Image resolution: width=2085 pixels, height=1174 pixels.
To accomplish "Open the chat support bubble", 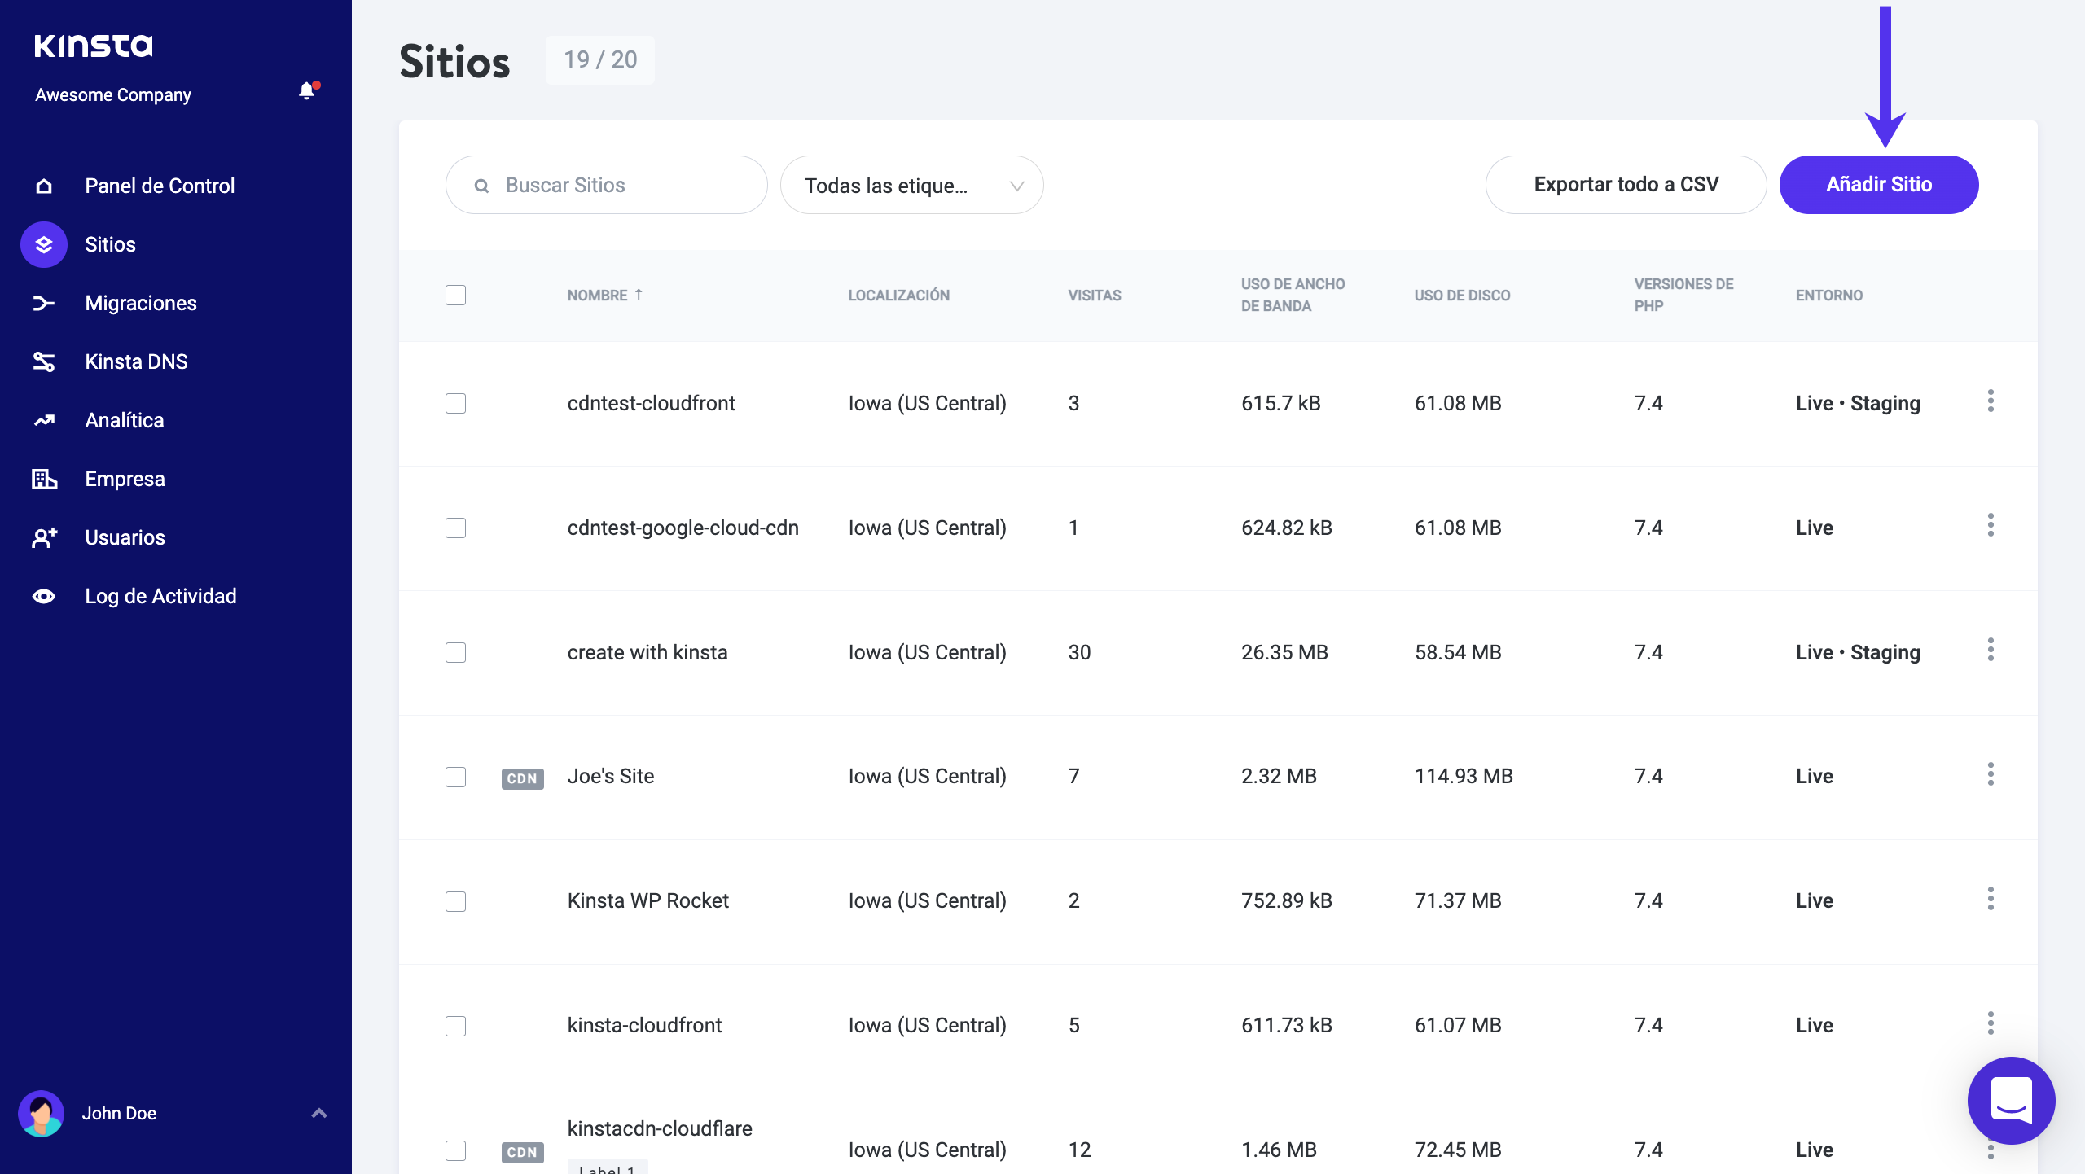I will [x=2011, y=1100].
